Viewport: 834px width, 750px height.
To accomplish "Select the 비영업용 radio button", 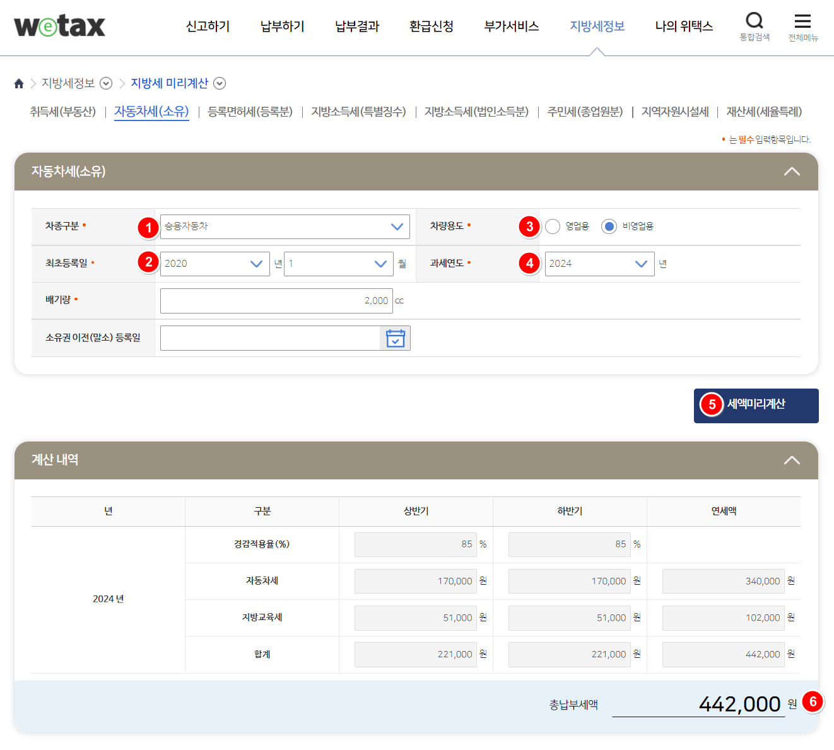I will 609,226.
